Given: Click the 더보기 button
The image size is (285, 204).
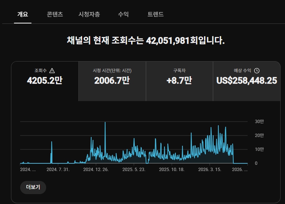Looking at the screenshot, I should tap(33, 187).
